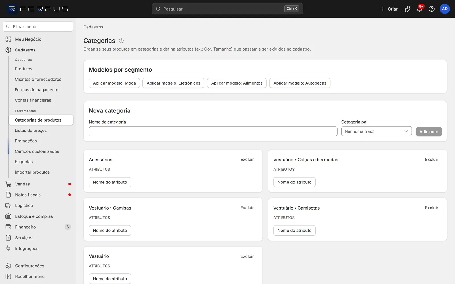
Task: Delete the Acessórios category via Excluir
Action: pos(247,160)
